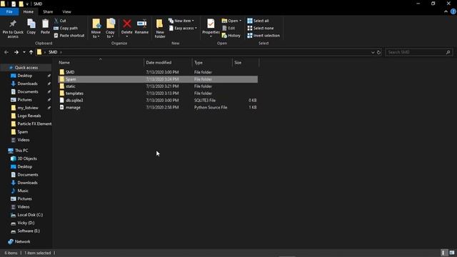Open pinned Desktop under Quick access
Viewport: 457px width, 257px height.
click(25, 76)
